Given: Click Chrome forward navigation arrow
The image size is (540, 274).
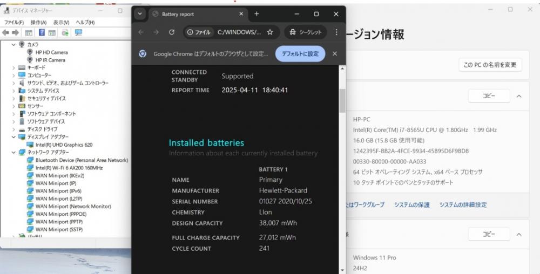Looking at the screenshot, I should point(157,32).
